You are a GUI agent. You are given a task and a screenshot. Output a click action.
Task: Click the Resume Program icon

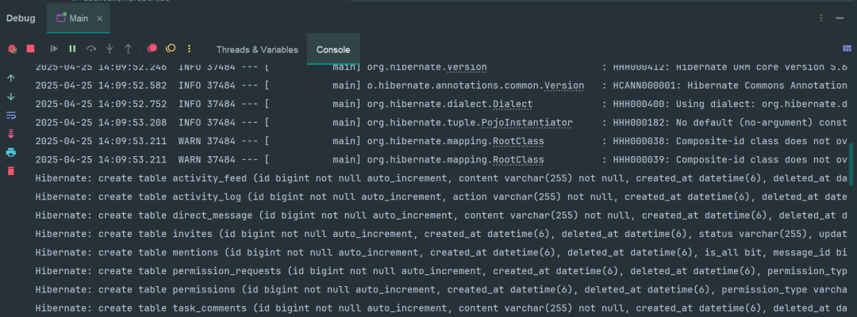click(54, 48)
